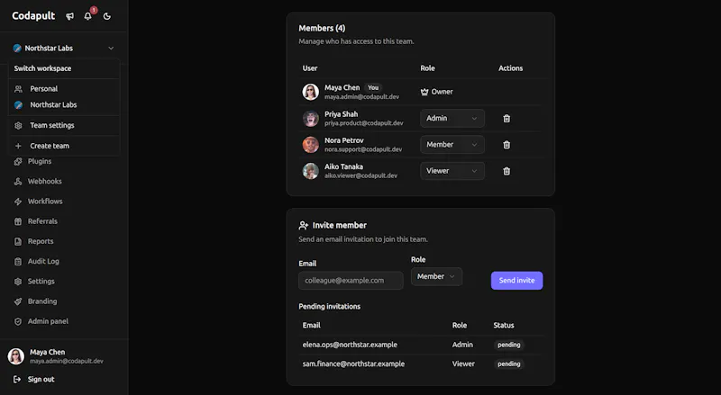The height and width of the screenshot is (395, 721).
Task: Open Aiko Tanaka's Viewer role dropdown
Action: (452, 171)
